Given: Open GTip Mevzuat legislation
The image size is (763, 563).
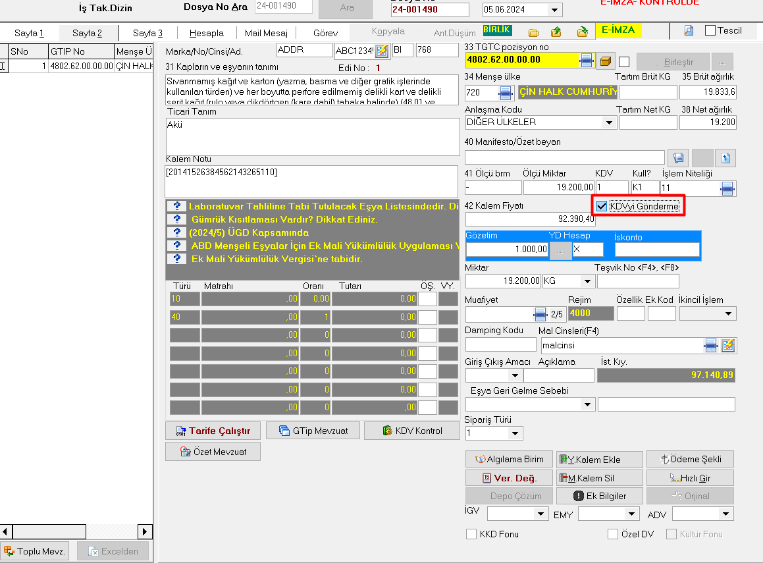Looking at the screenshot, I should coord(313,431).
